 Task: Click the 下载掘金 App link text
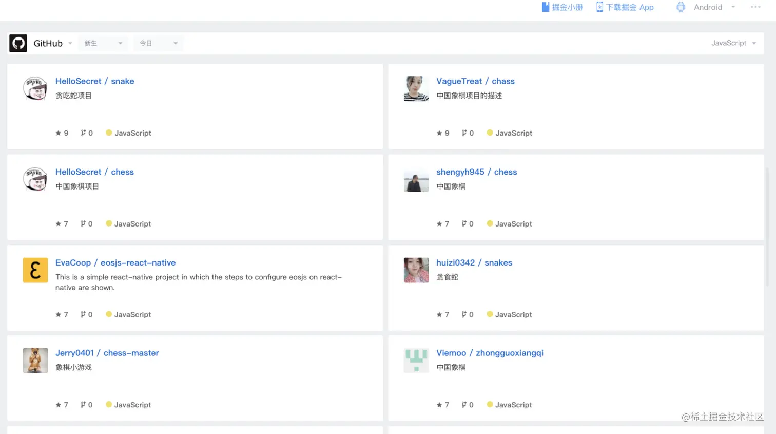pyautogui.click(x=630, y=7)
